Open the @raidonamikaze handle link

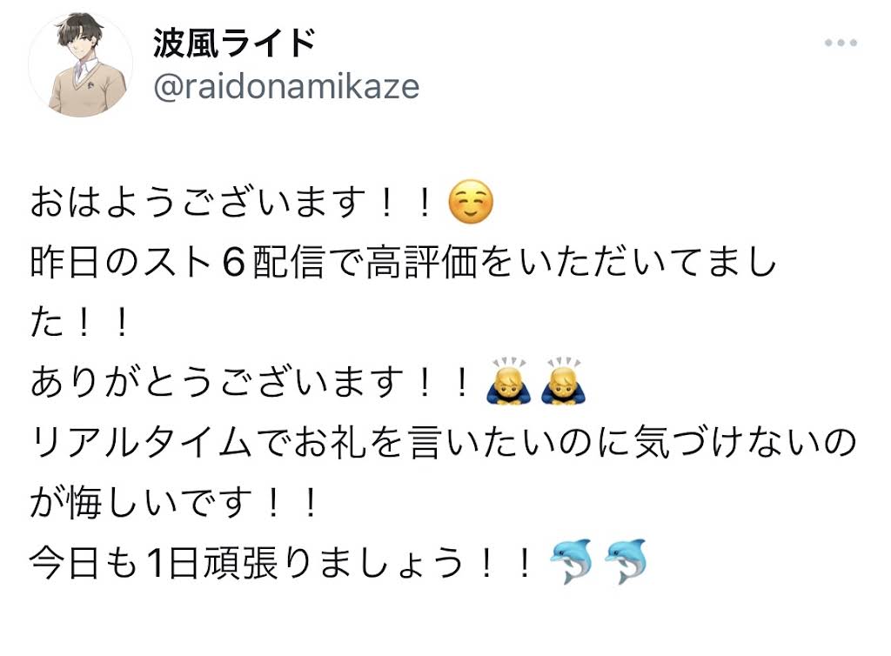click(x=286, y=87)
